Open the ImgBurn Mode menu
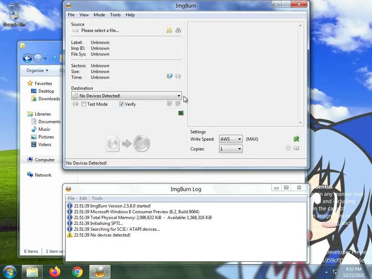This screenshot has height=279, width=372. 99,15
